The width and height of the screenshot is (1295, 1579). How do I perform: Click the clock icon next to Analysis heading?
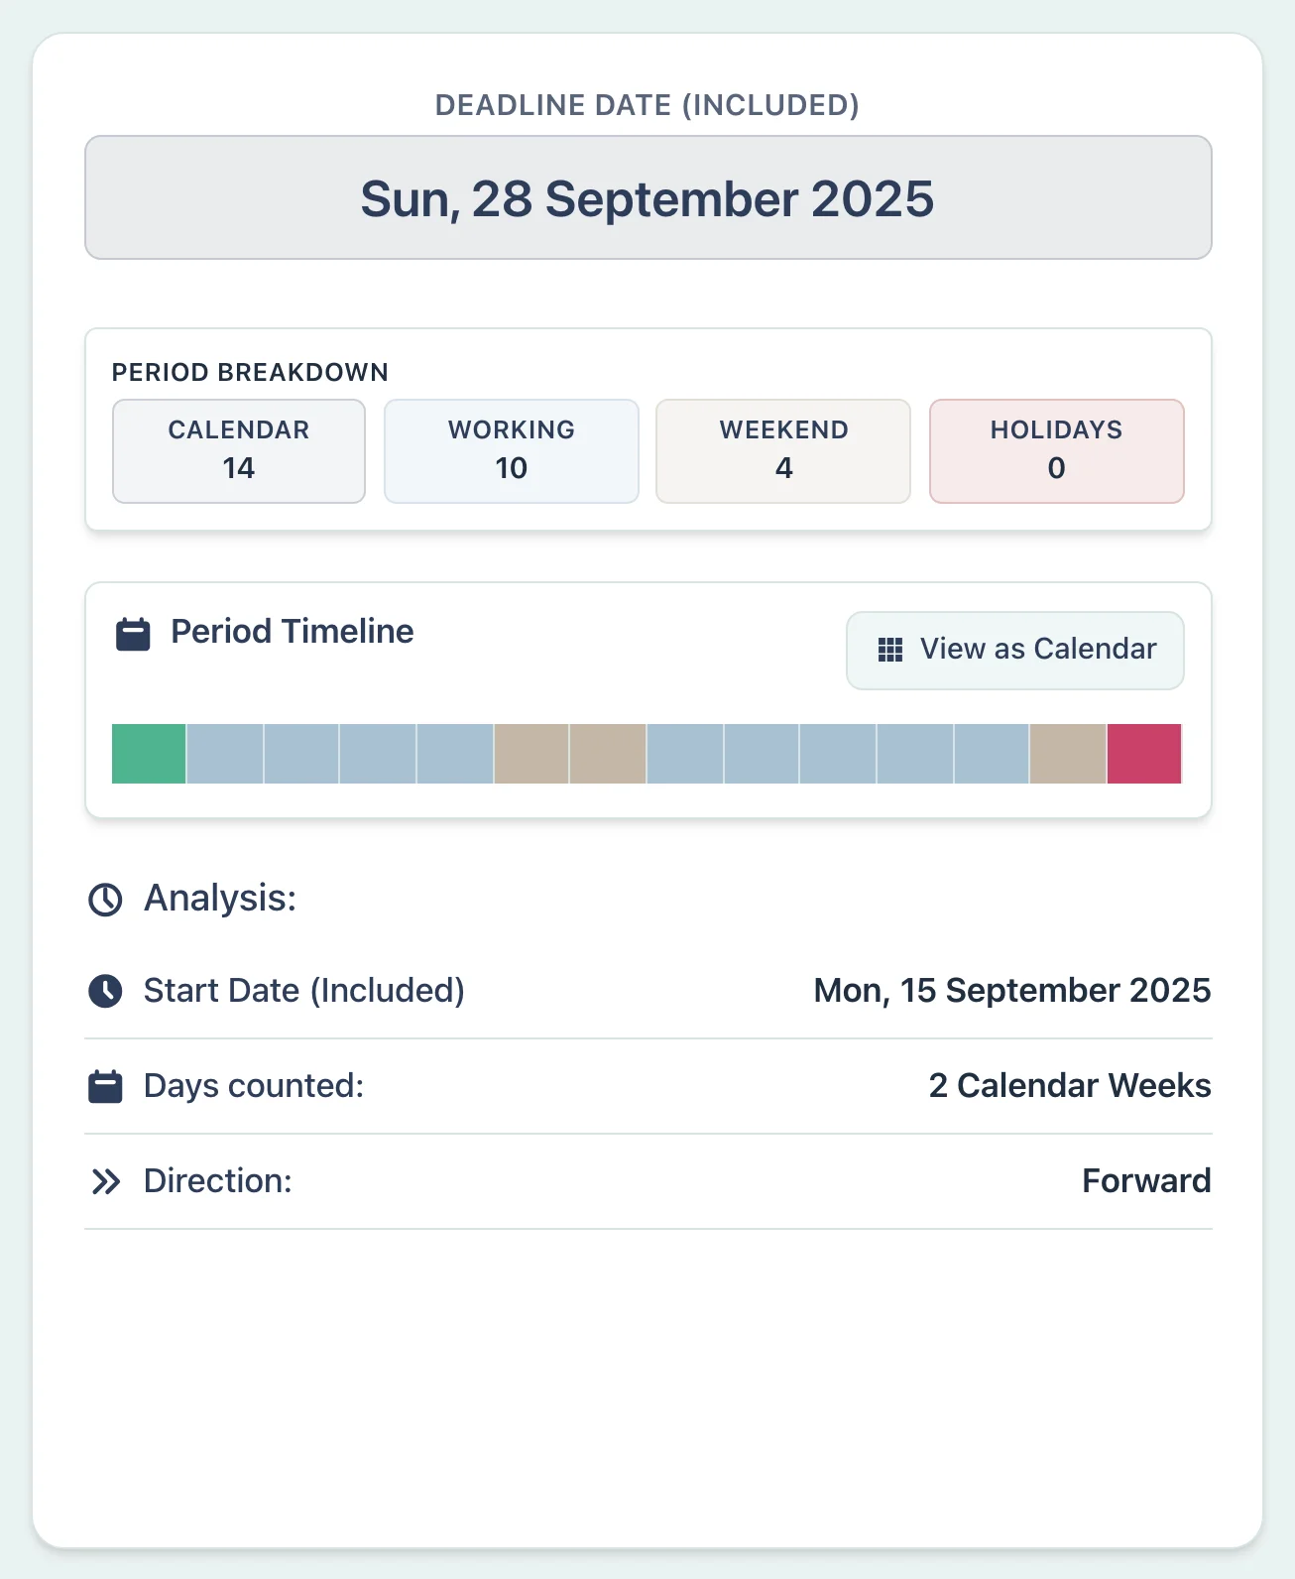tap(104, 900)
